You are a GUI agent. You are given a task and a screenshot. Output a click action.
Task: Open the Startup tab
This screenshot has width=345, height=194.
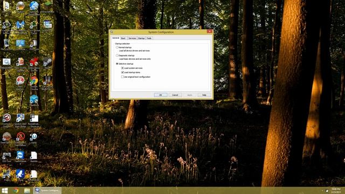coord(141,38)
